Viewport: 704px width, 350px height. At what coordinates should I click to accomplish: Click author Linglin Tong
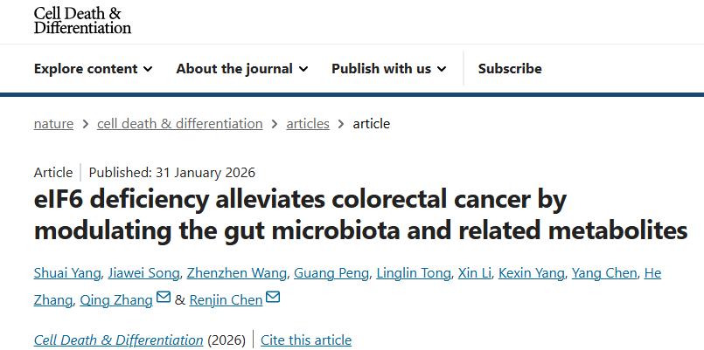413,273
